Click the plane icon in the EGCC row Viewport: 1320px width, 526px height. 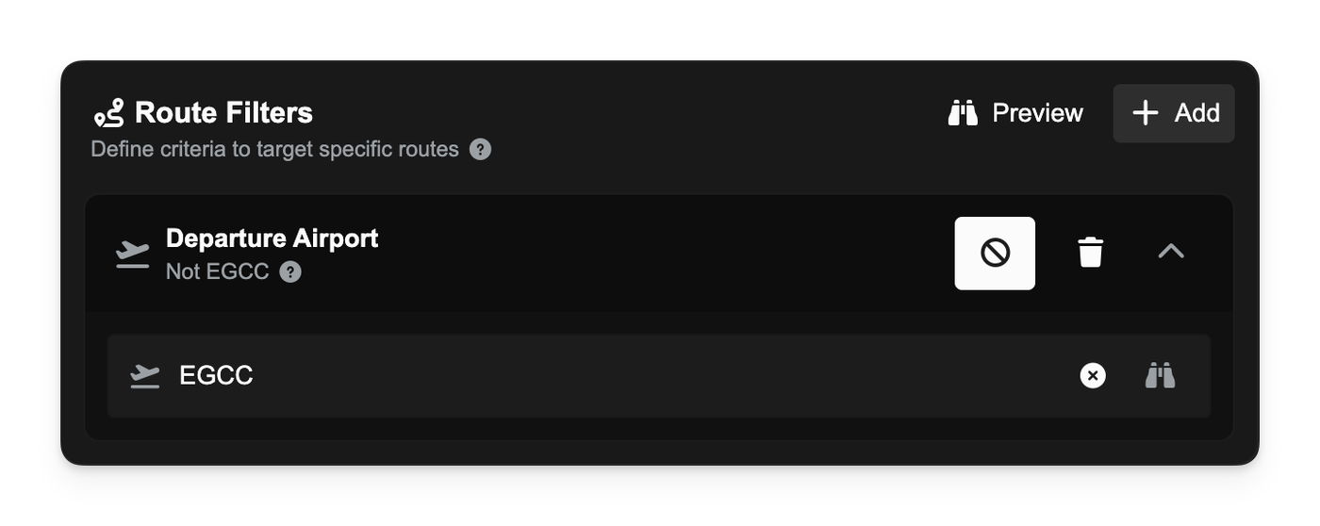tap(145, 376)
